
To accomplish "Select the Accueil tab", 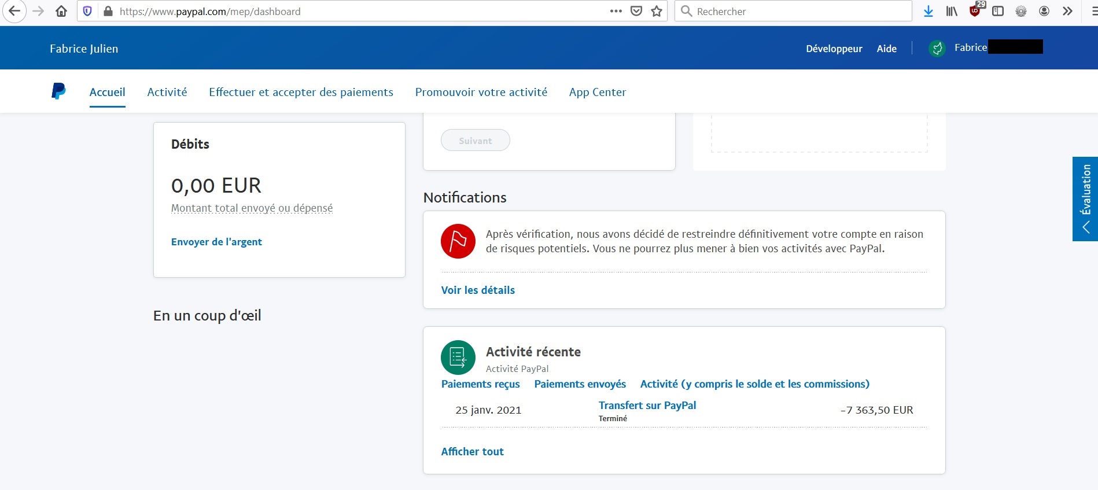I will click(107, 92).
